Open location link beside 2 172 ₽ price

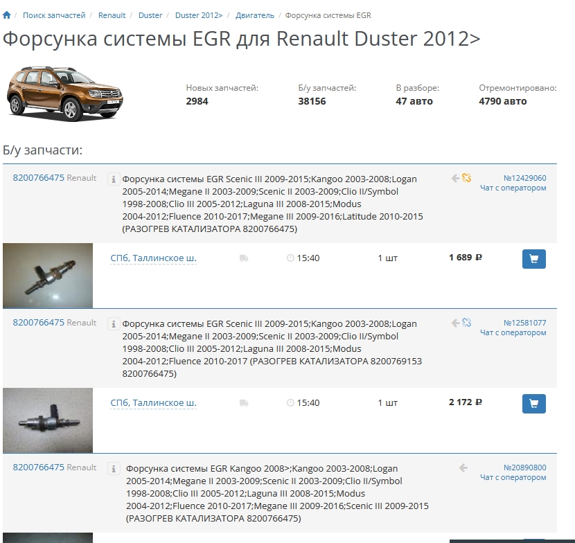[153, 403]
